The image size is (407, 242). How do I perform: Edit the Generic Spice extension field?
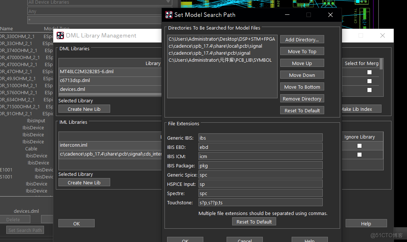(x=260, y=175)
